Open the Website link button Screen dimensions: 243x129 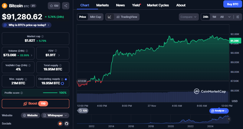click(x=31, y=115)
